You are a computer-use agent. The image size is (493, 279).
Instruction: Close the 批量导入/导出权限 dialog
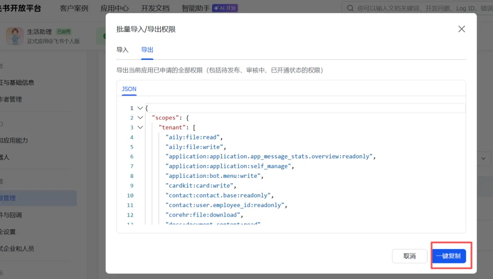click(461, 29)
